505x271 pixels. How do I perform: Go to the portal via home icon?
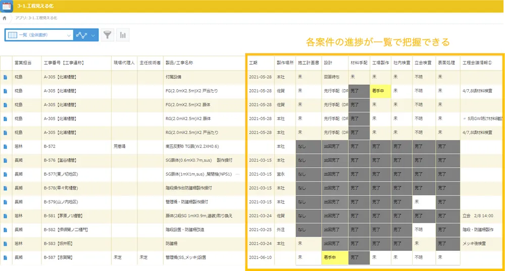(x=5, y=18)
